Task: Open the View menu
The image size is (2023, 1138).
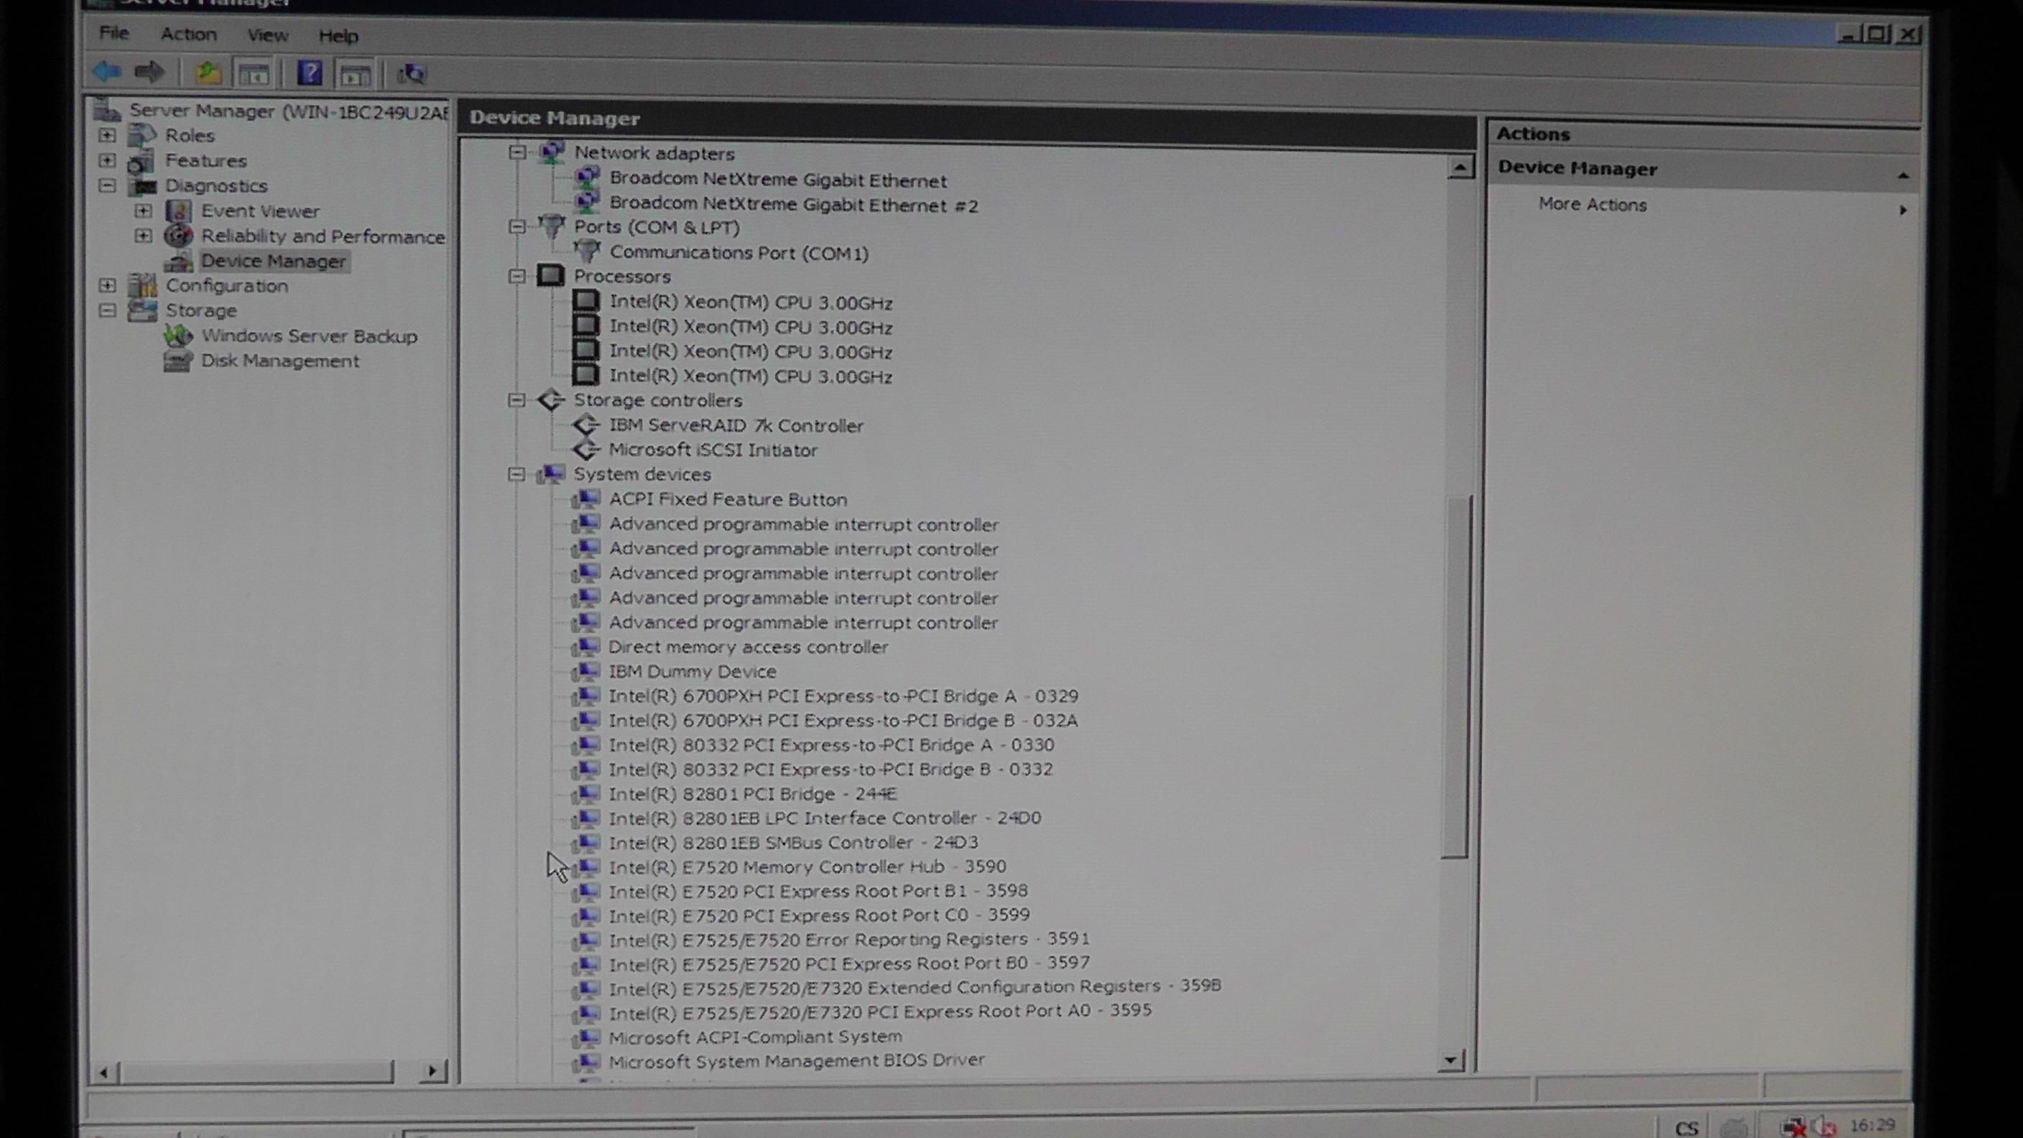Action: point(267,35)
